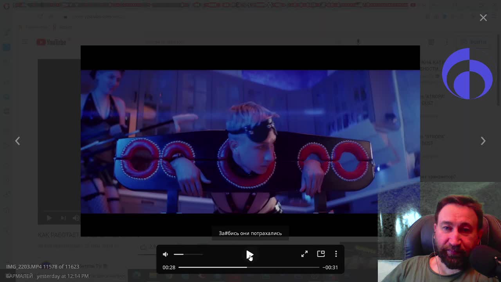The image size is (501, 282).
Task: Click the elapsed time 00:28
Action: point(169,267)
